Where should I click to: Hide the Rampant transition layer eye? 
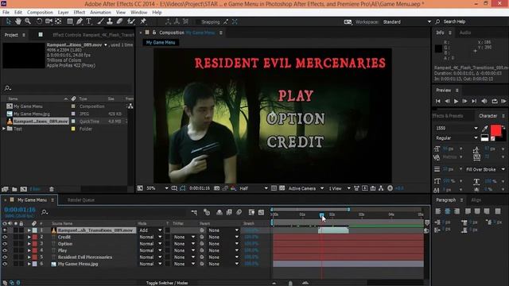(5, 230)
